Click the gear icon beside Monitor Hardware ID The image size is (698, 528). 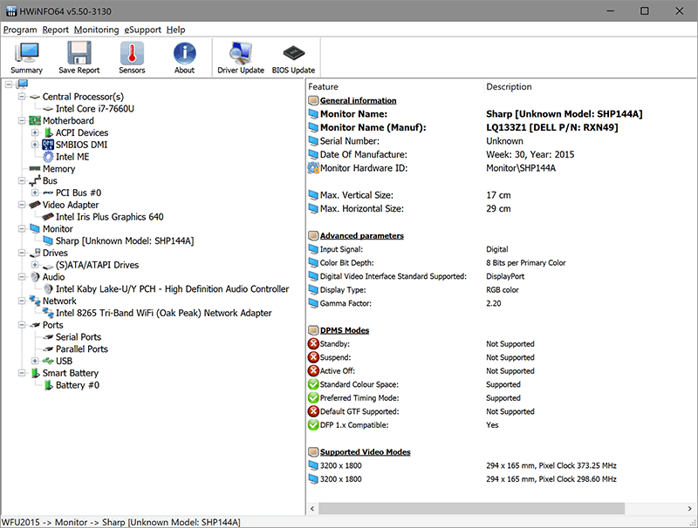[x=313, y=168]
